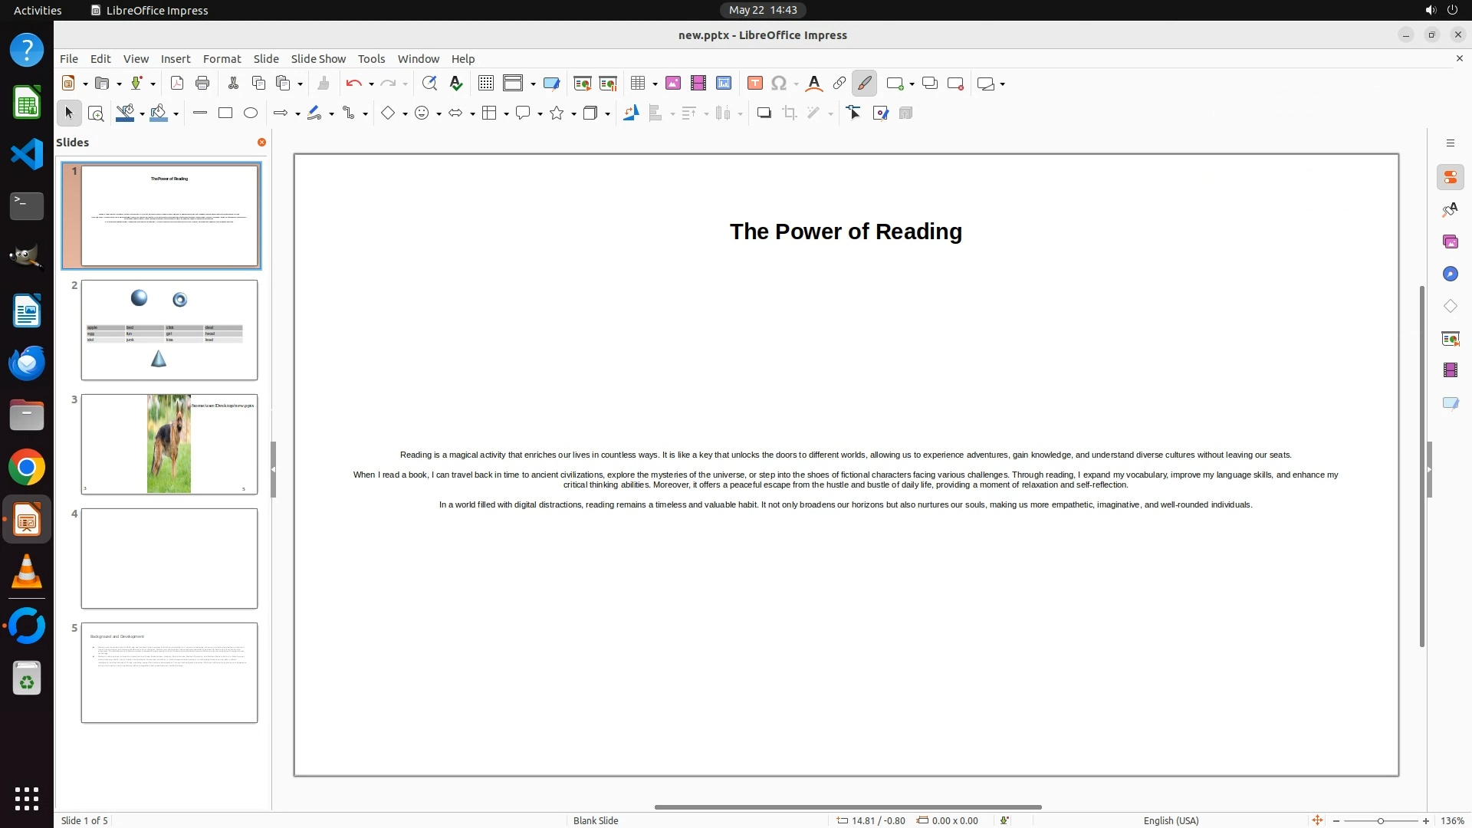Insert a table using the toolbar icon
This screenshot has width=1472, height=828.
click(637, 84)
